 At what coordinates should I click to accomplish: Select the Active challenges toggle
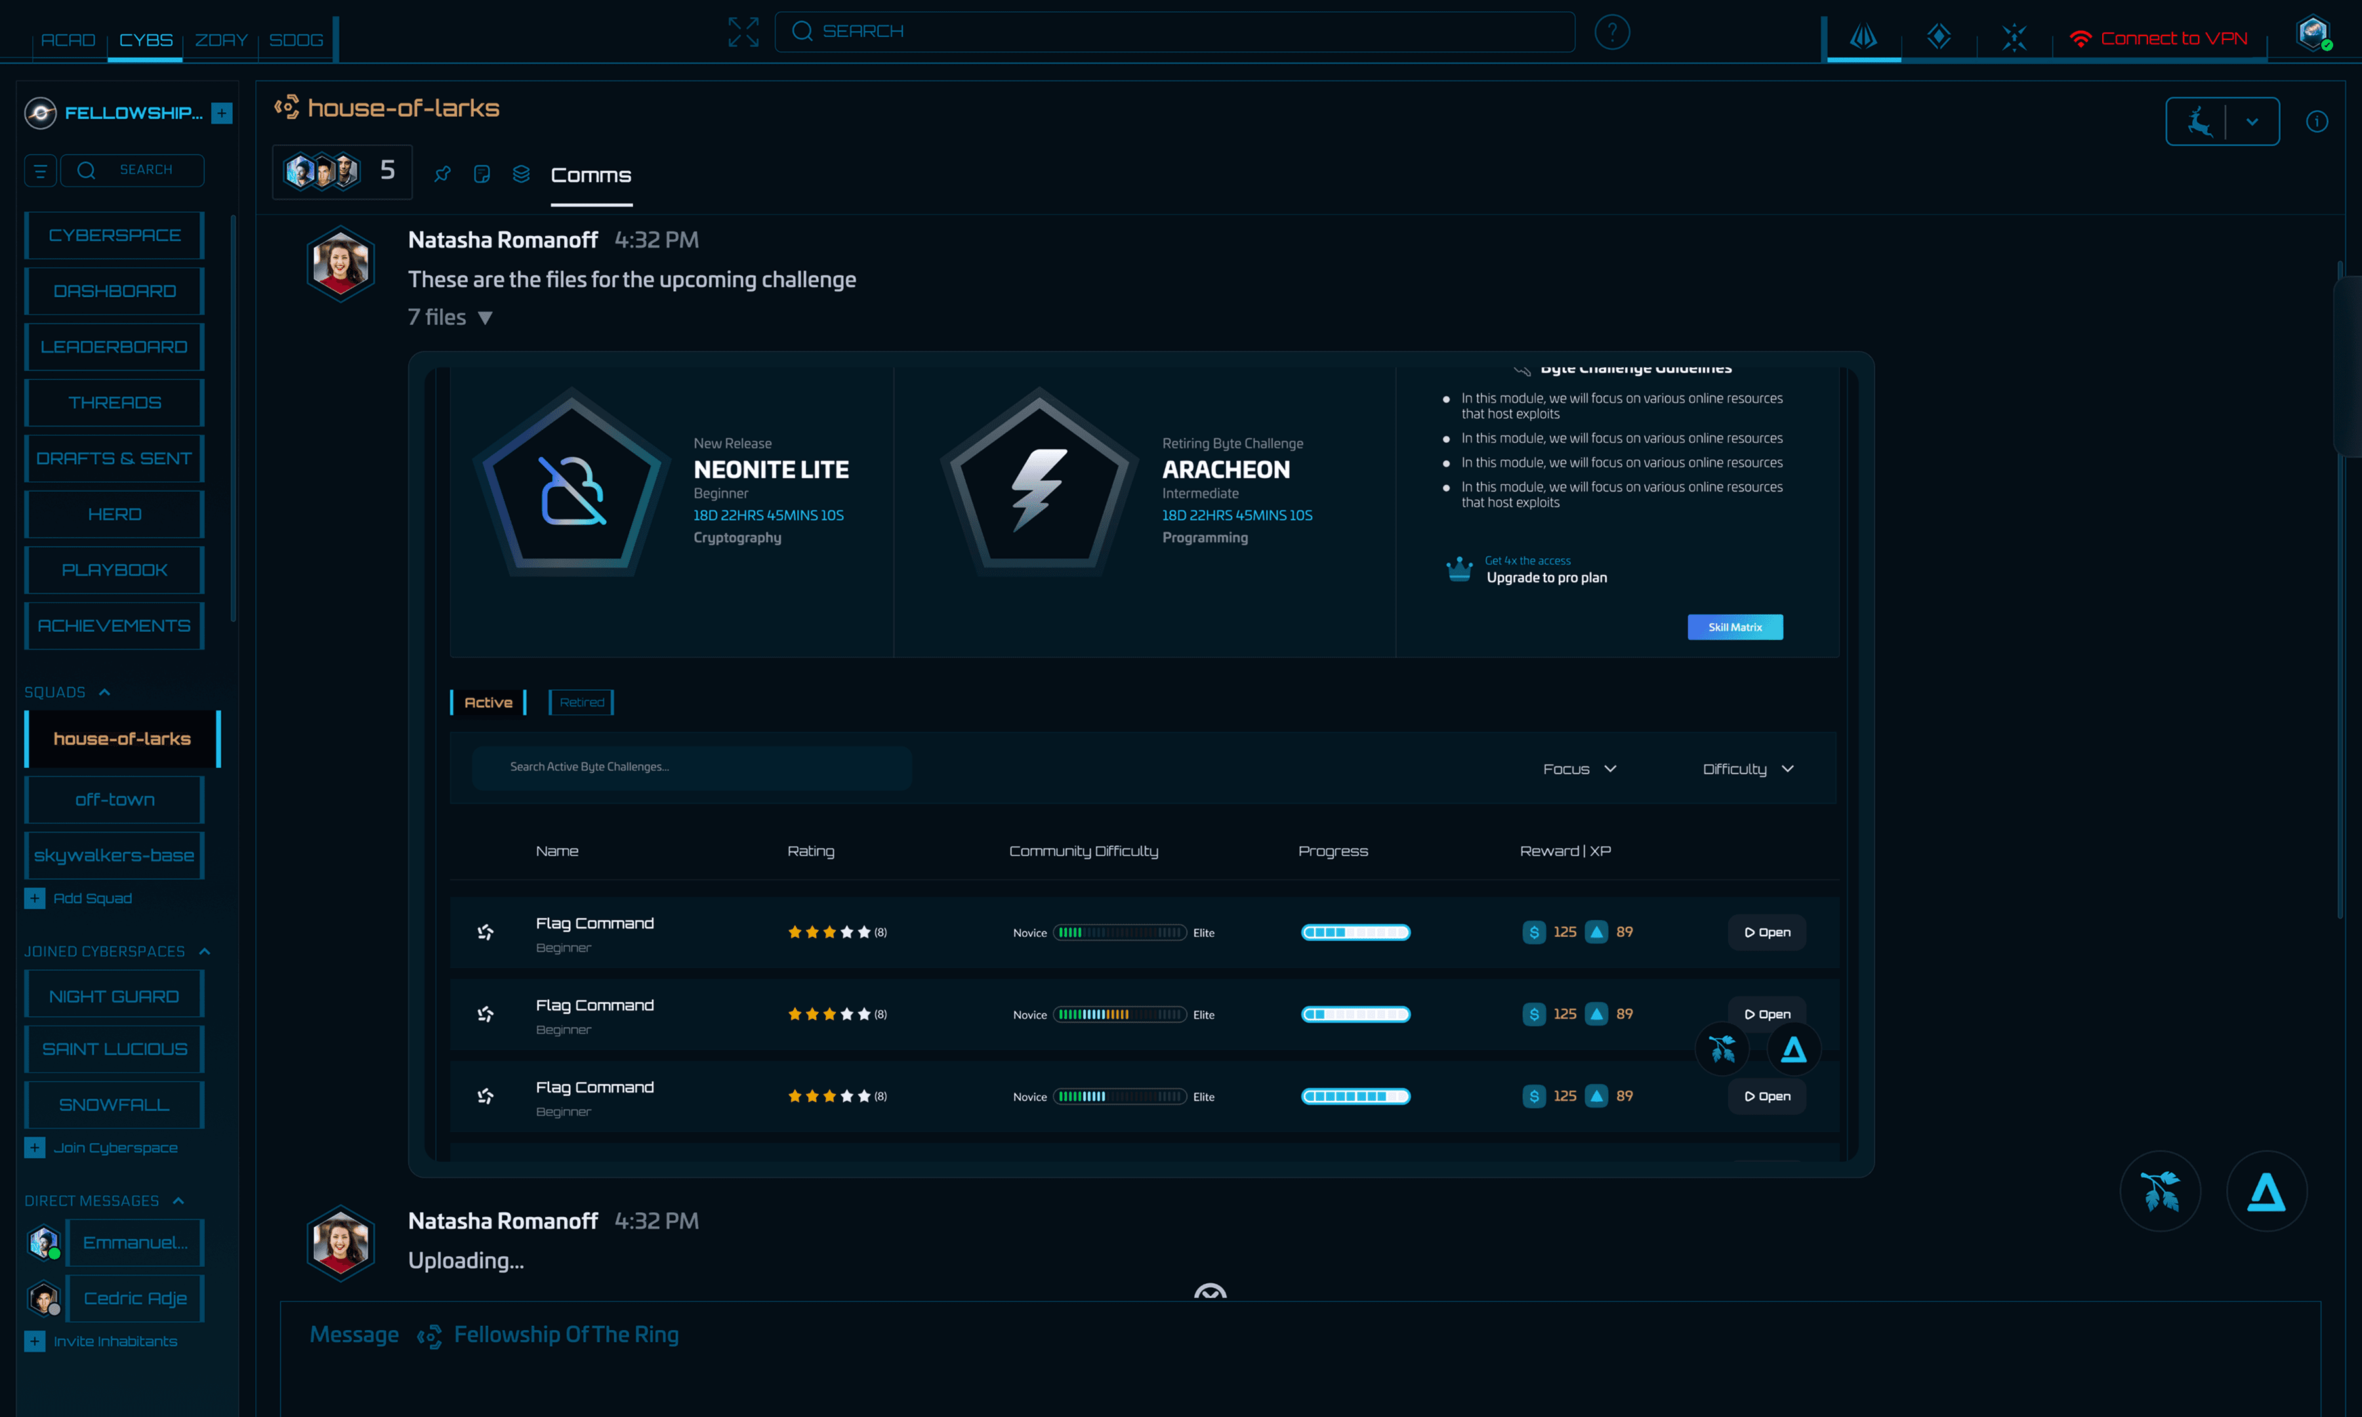488,703
